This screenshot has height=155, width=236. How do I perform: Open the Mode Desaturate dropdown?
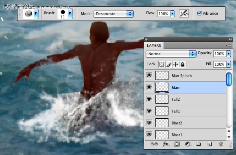[114, 14]
